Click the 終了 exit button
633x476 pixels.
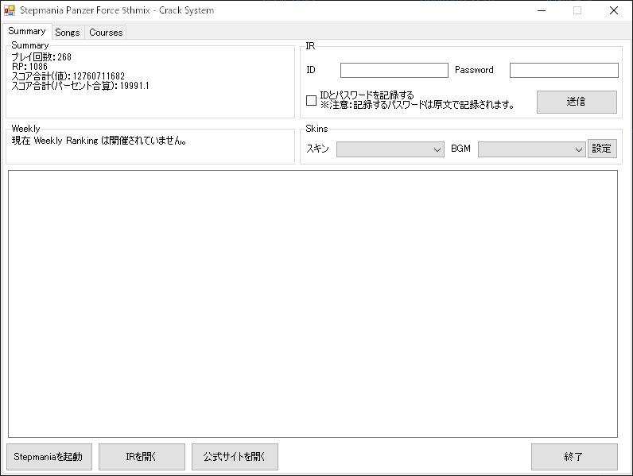click(574, 457)
